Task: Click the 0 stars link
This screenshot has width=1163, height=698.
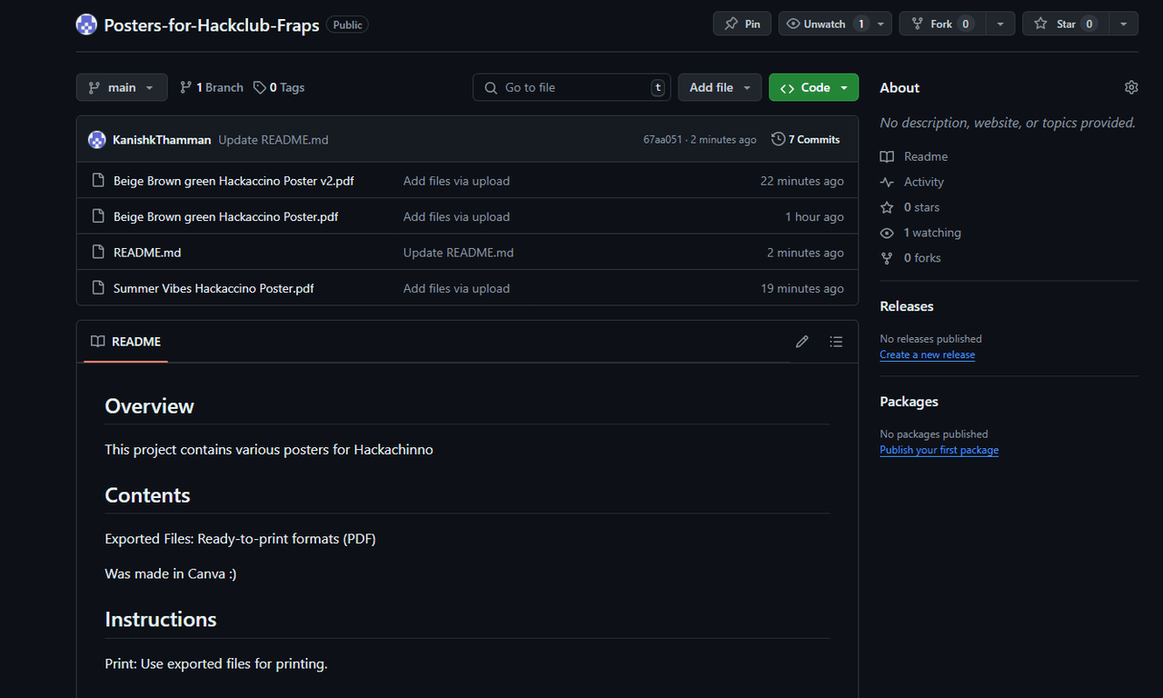Action: point(910,207)
